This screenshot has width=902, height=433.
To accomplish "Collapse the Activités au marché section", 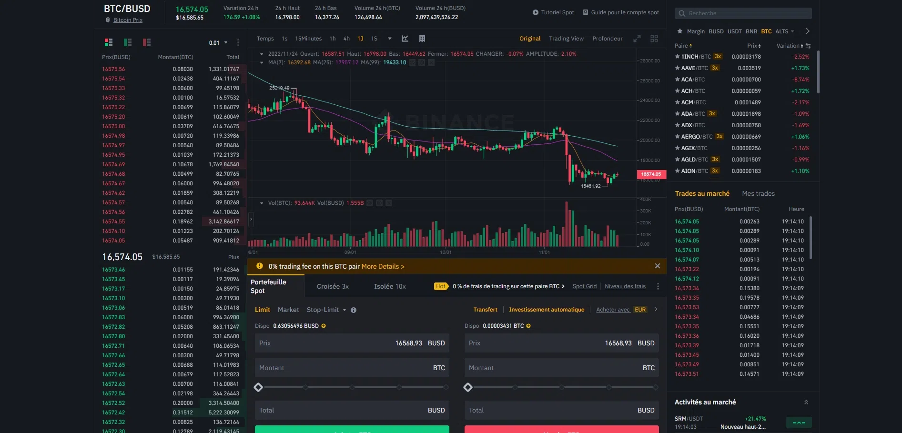I will coord(806,403).
